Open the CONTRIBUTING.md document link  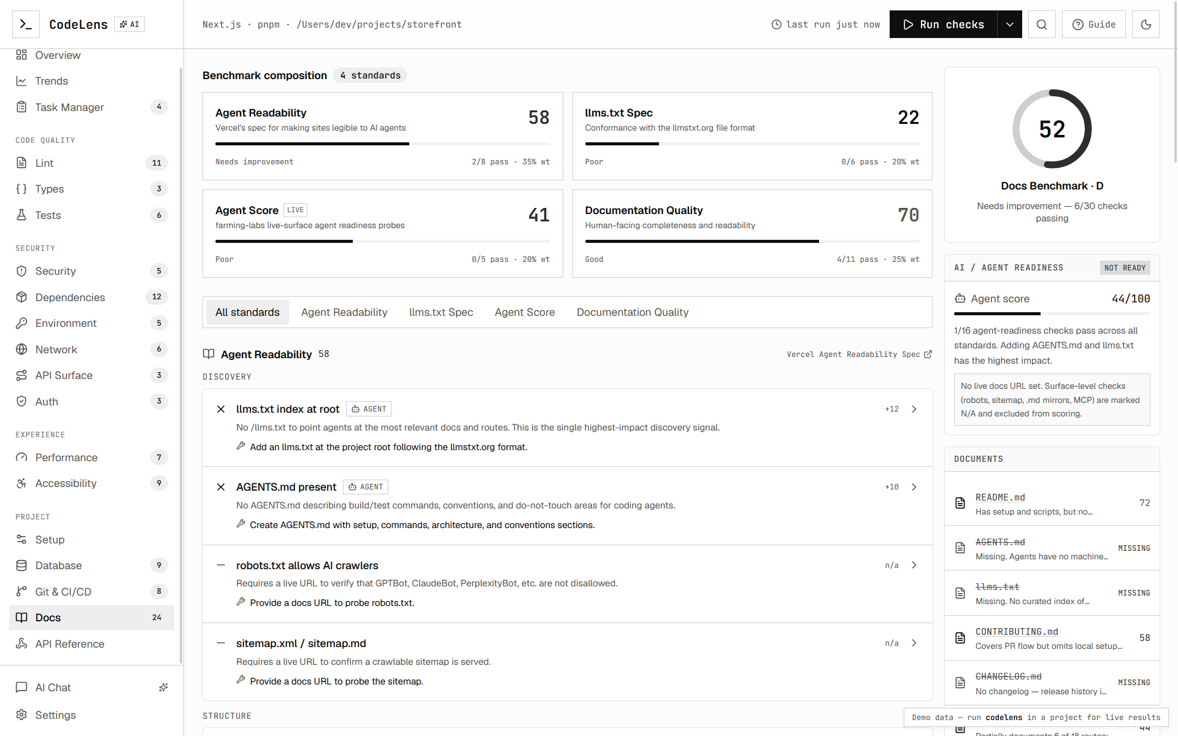1017,632
